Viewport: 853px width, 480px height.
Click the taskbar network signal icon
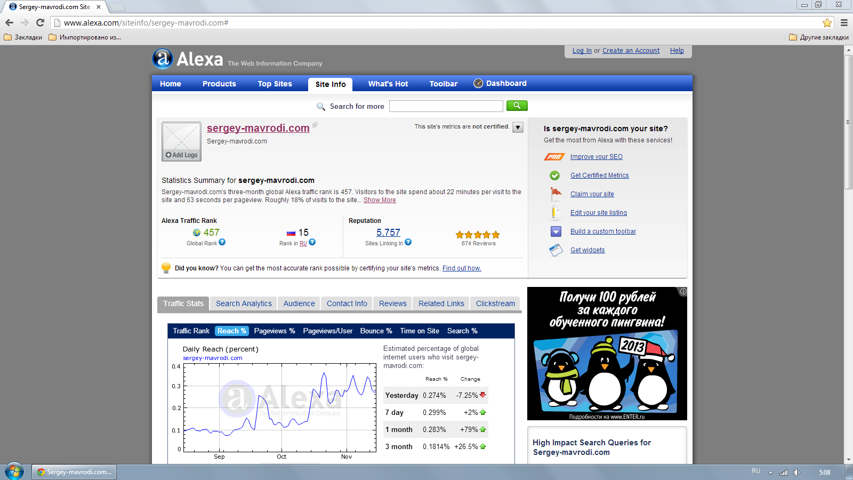click(784, 473)
